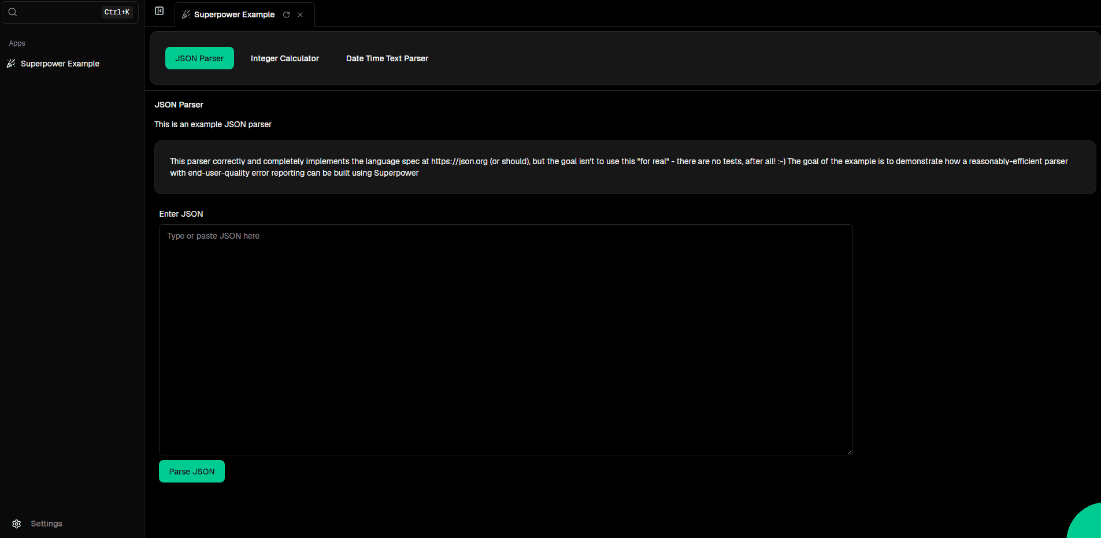Screen dimensions: 1101x538
Task: Select the Superpower Example tab title
Action: point(234,14)
